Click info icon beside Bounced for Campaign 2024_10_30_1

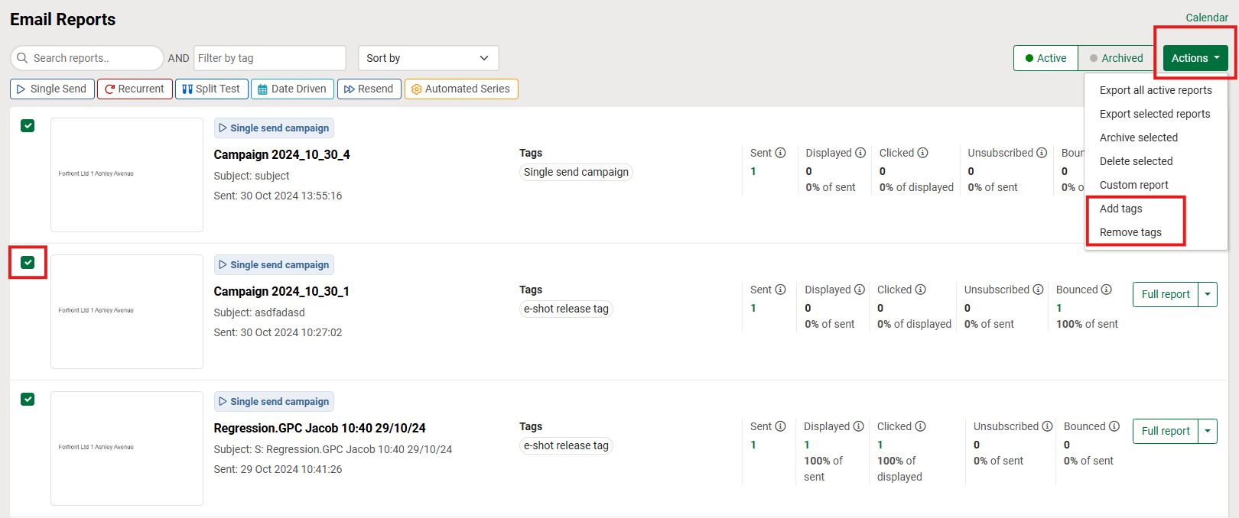(x=1106, y=290)
